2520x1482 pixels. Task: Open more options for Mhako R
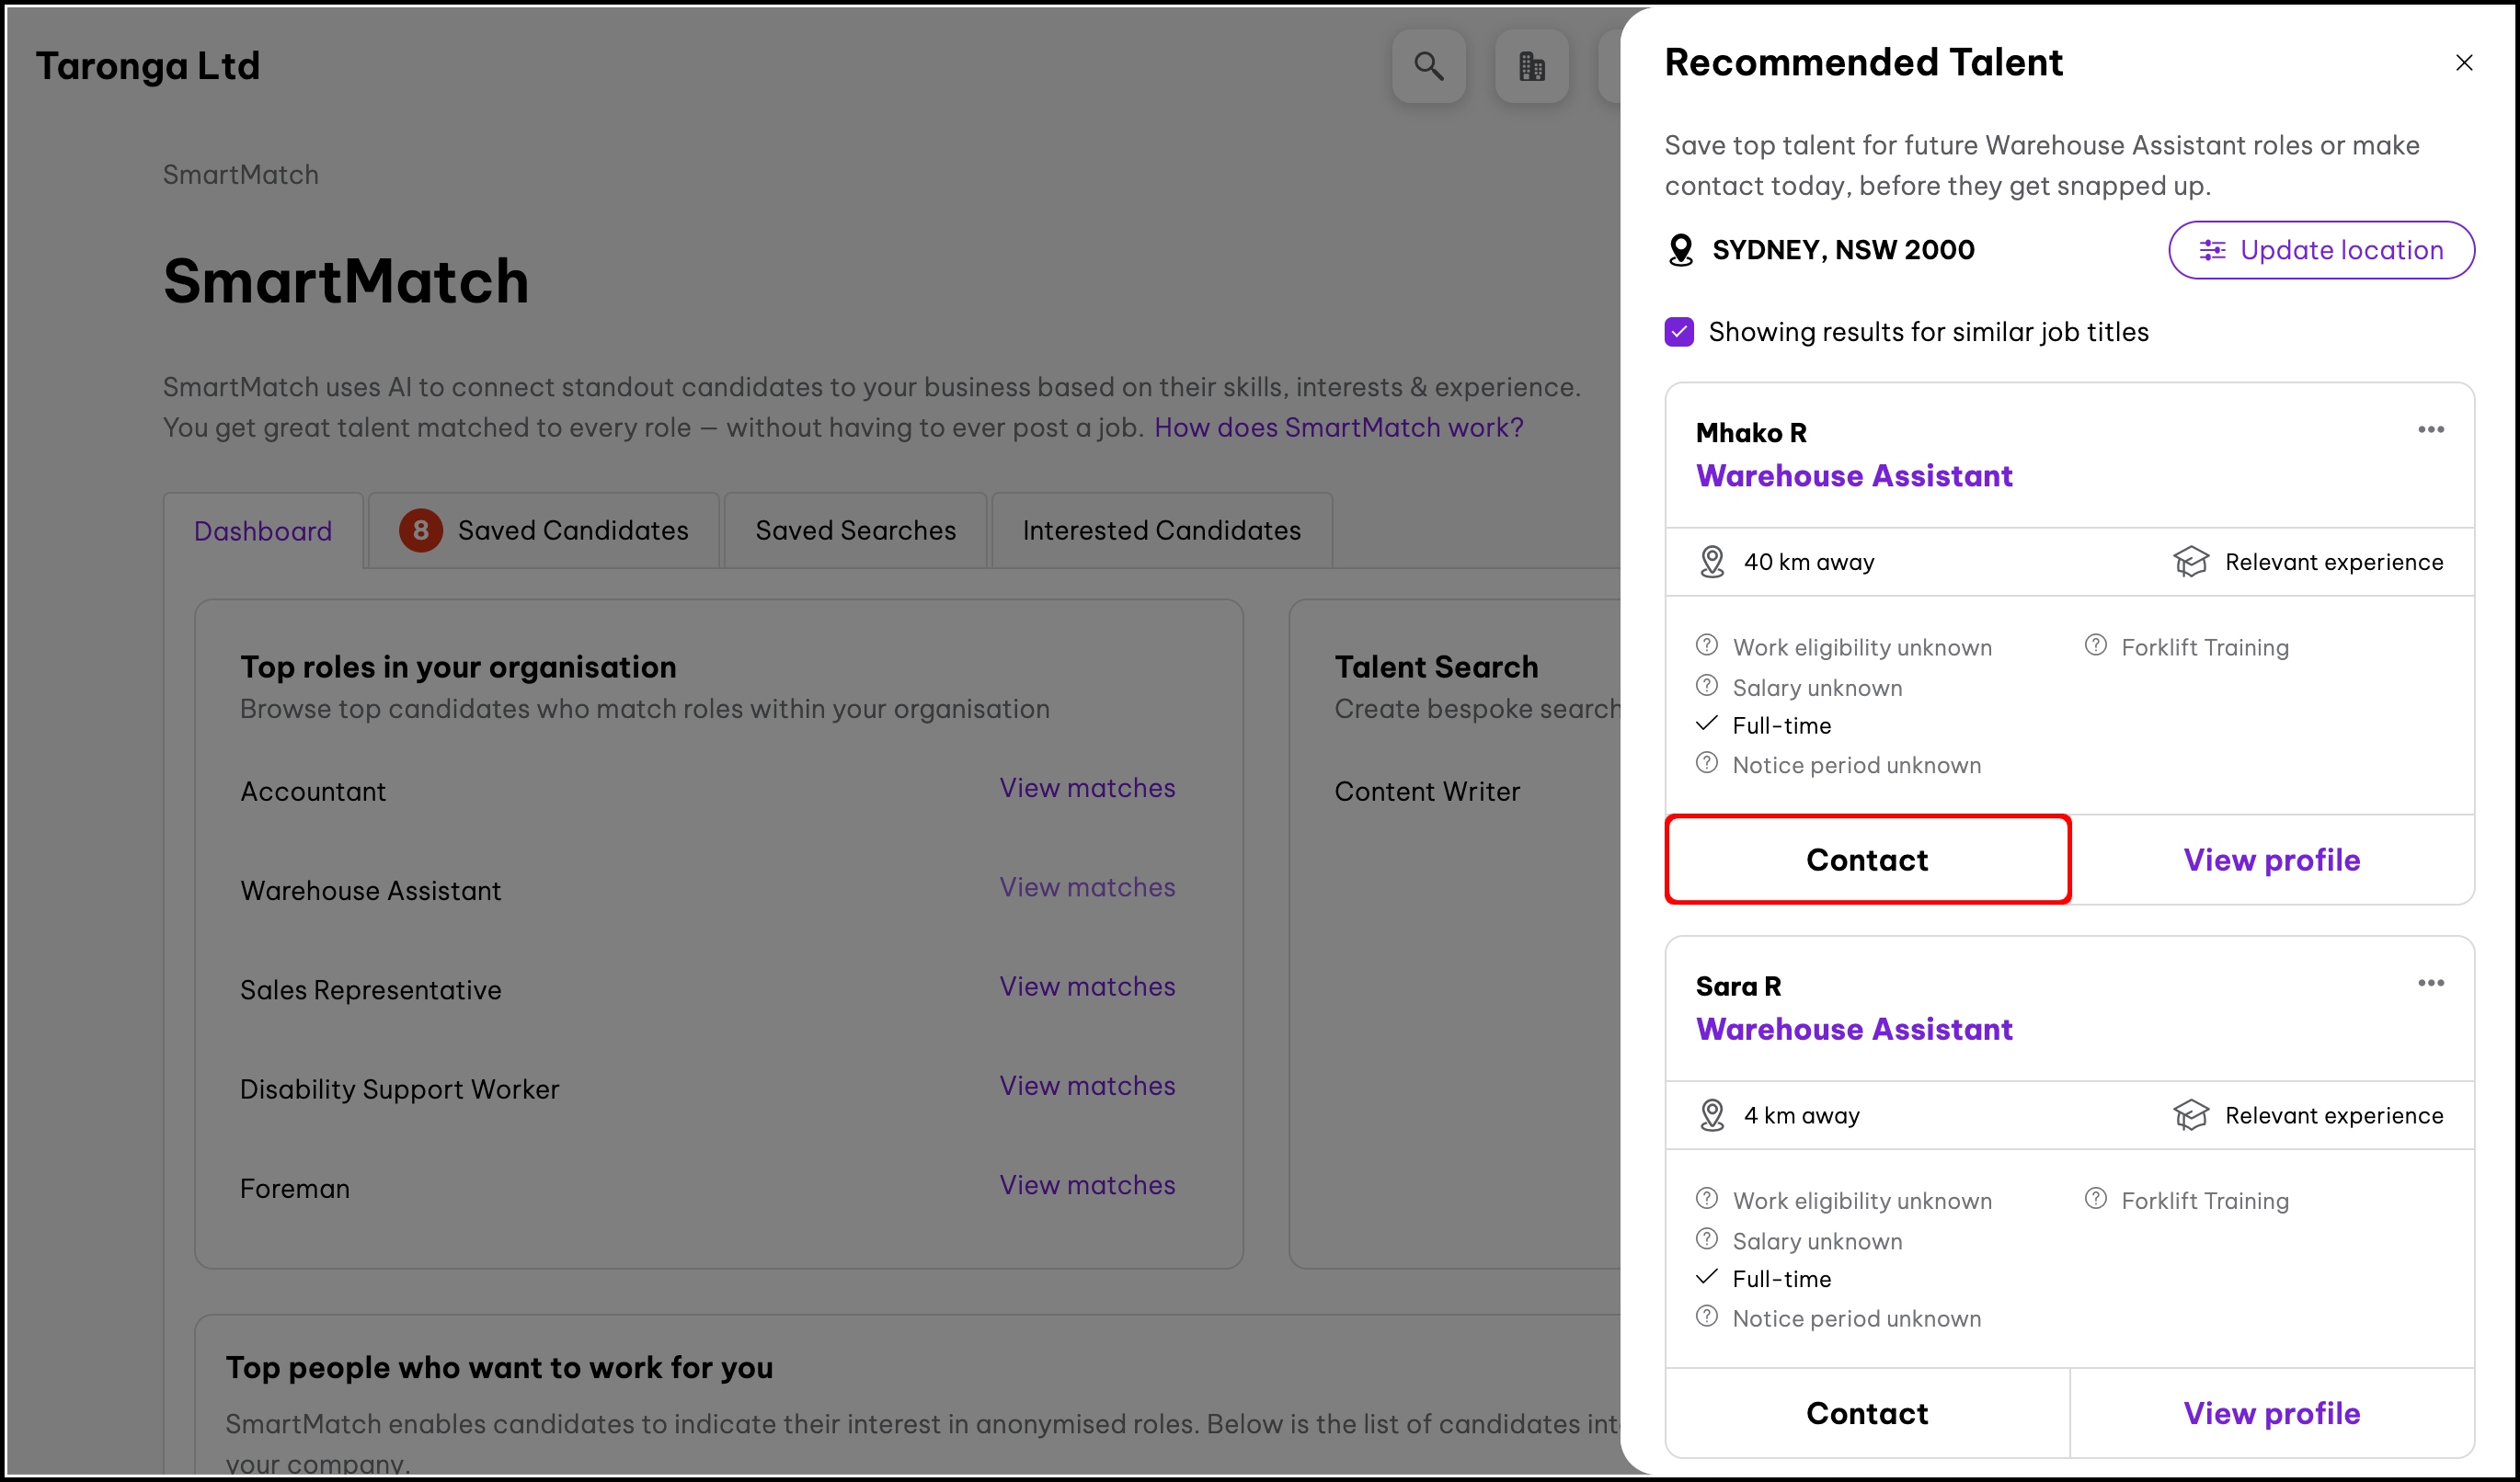click(x=2430, y=429)
